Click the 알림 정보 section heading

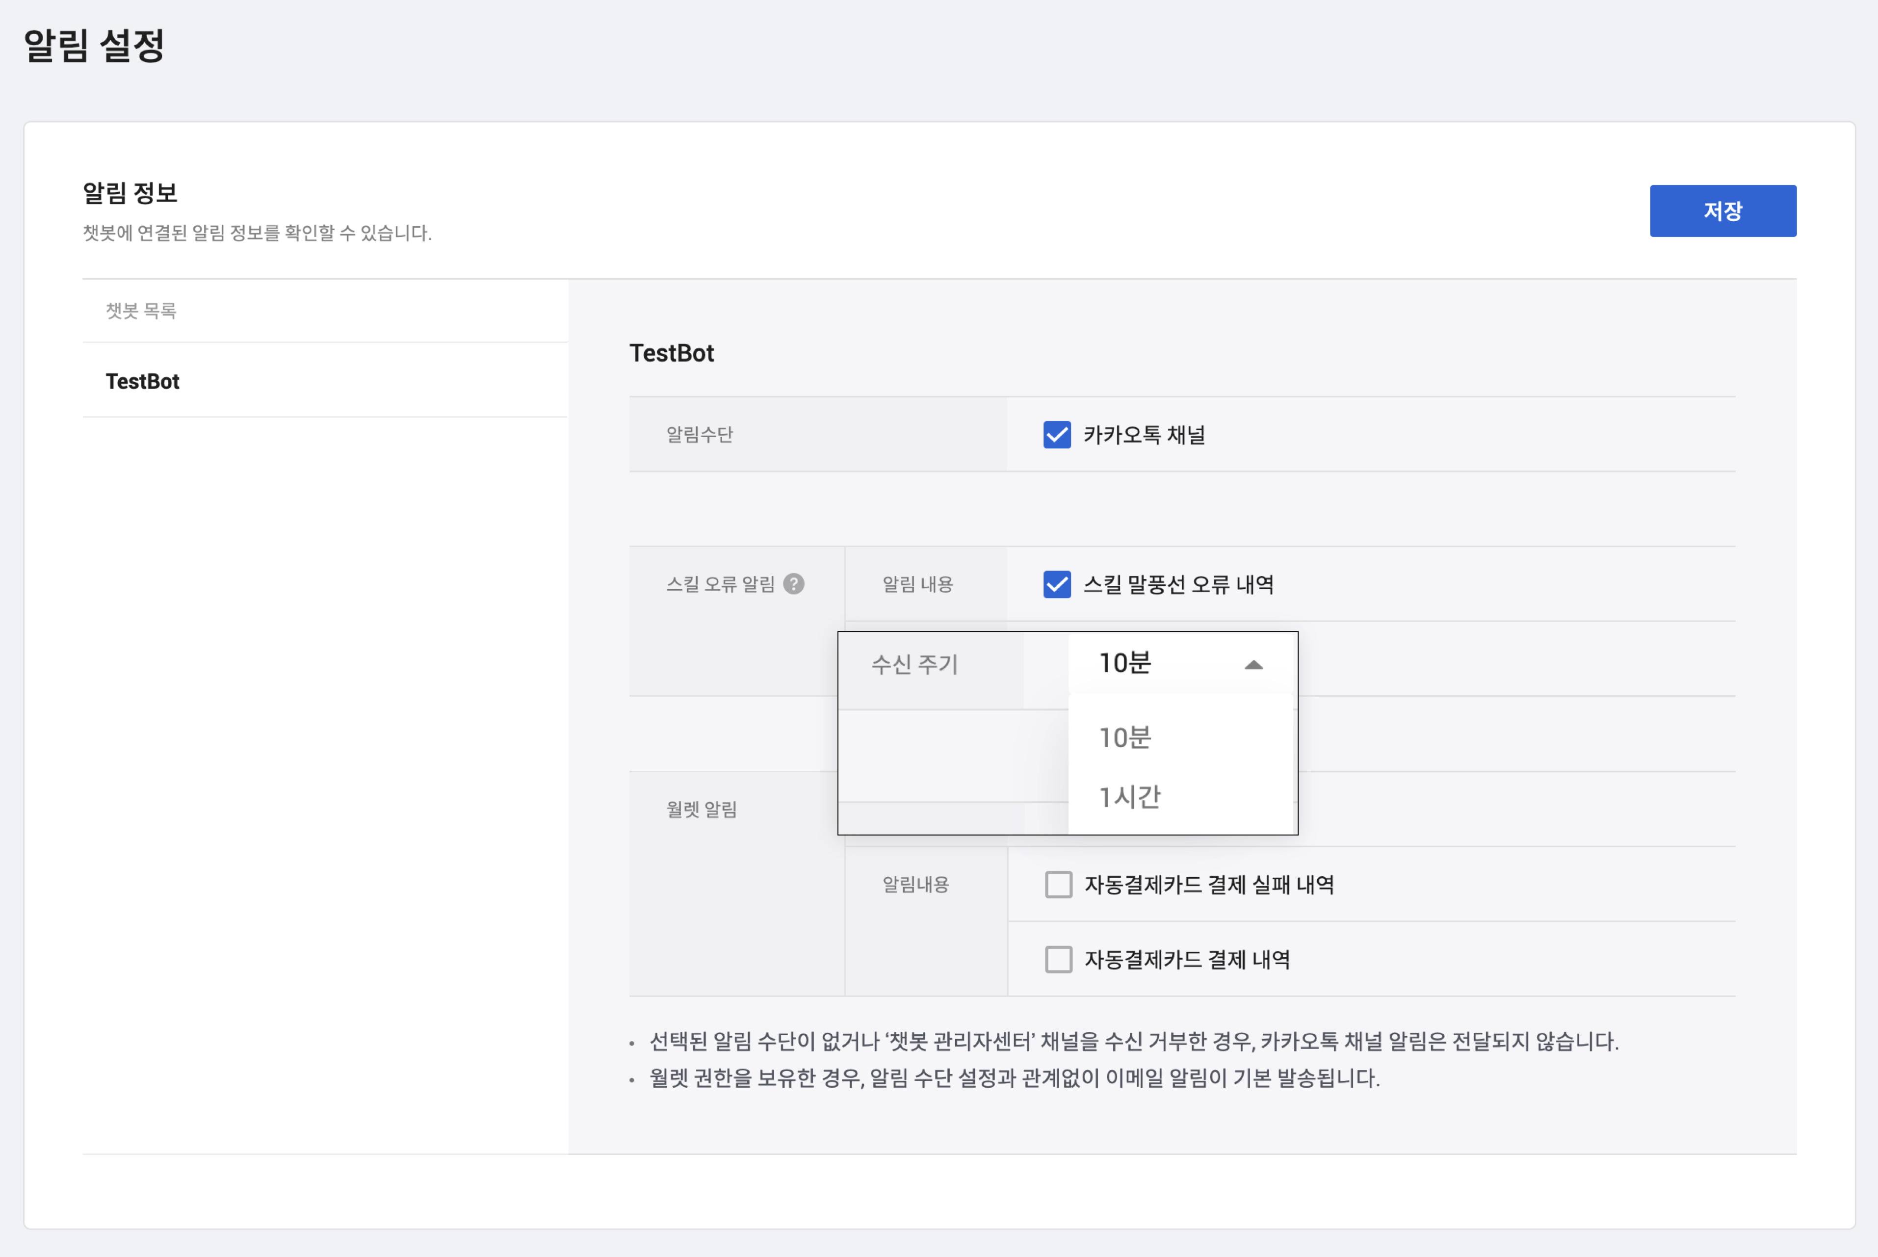pos(130,193)
